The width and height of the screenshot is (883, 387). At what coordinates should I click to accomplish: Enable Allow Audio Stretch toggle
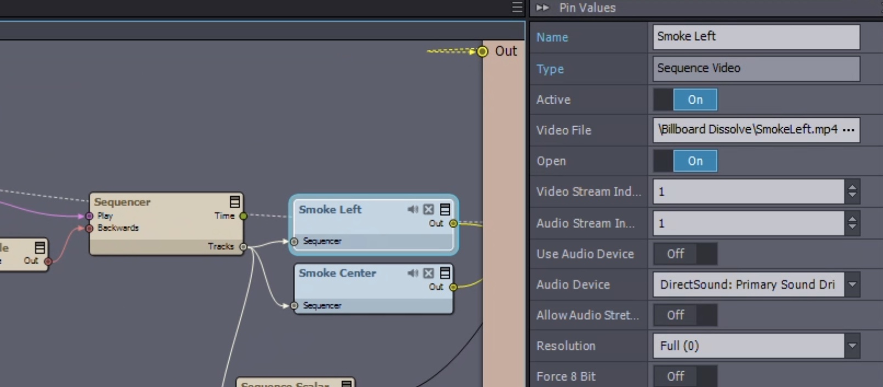[685, 315]
